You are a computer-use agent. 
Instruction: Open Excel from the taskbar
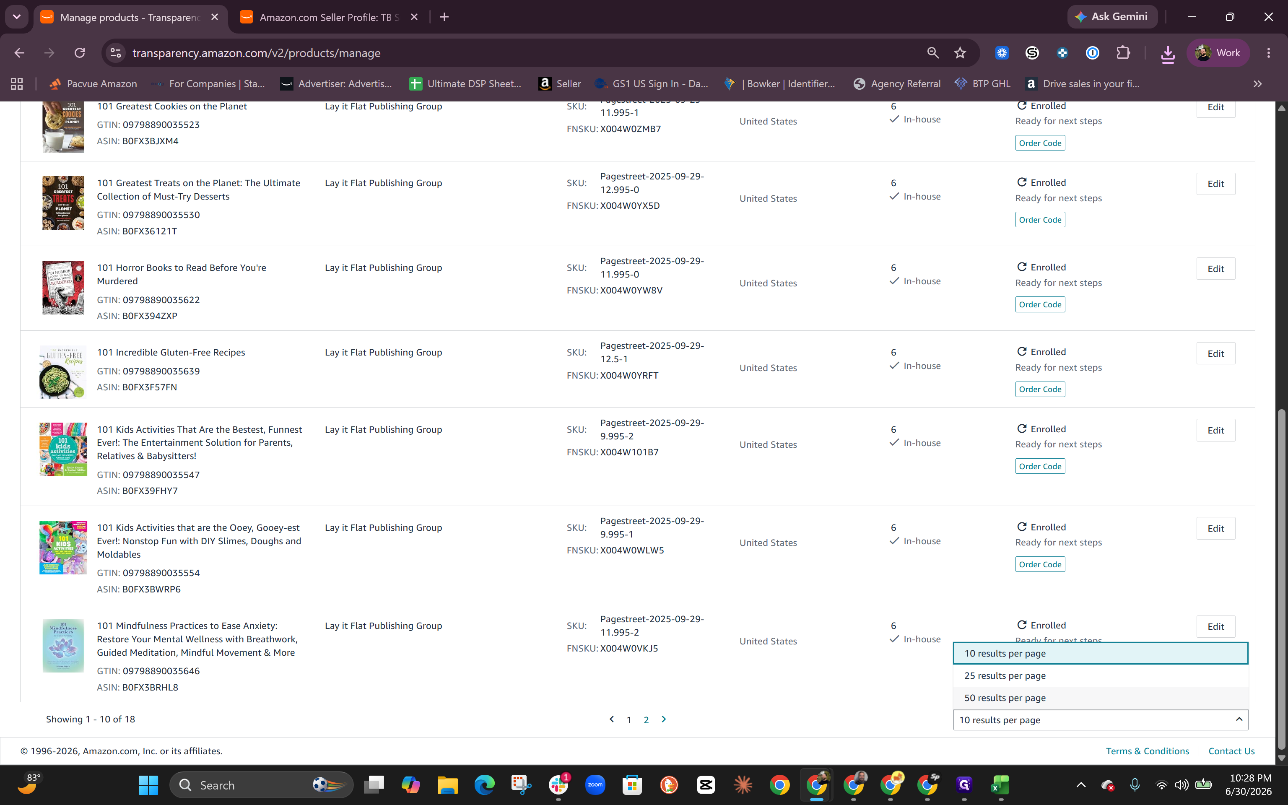[x=1001, y=785]
